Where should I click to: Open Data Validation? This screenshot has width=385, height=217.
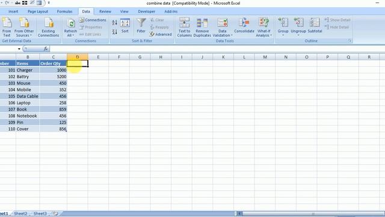(223, 25)
